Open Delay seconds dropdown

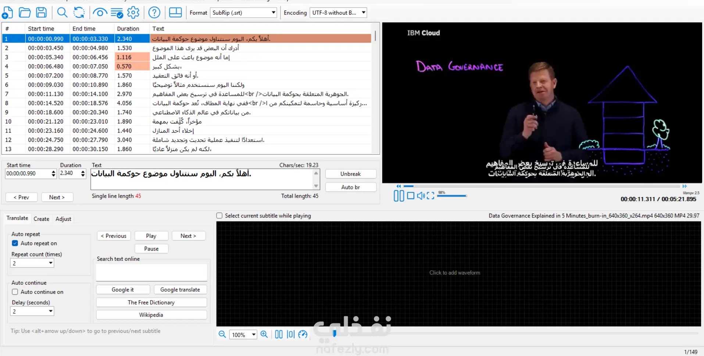32,311
